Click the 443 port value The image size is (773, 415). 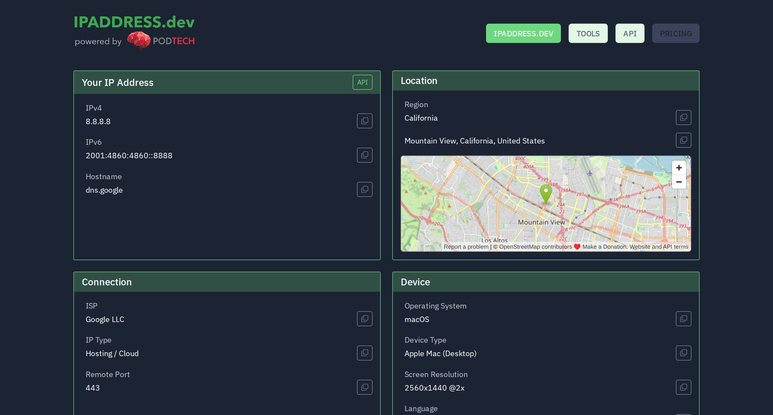(92, 388)
